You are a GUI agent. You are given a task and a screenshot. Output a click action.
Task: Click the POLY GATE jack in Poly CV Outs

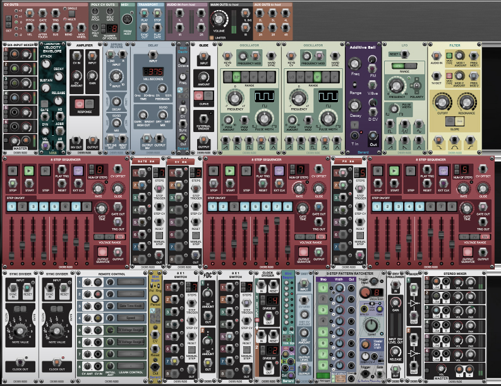[x=110, y=12]
